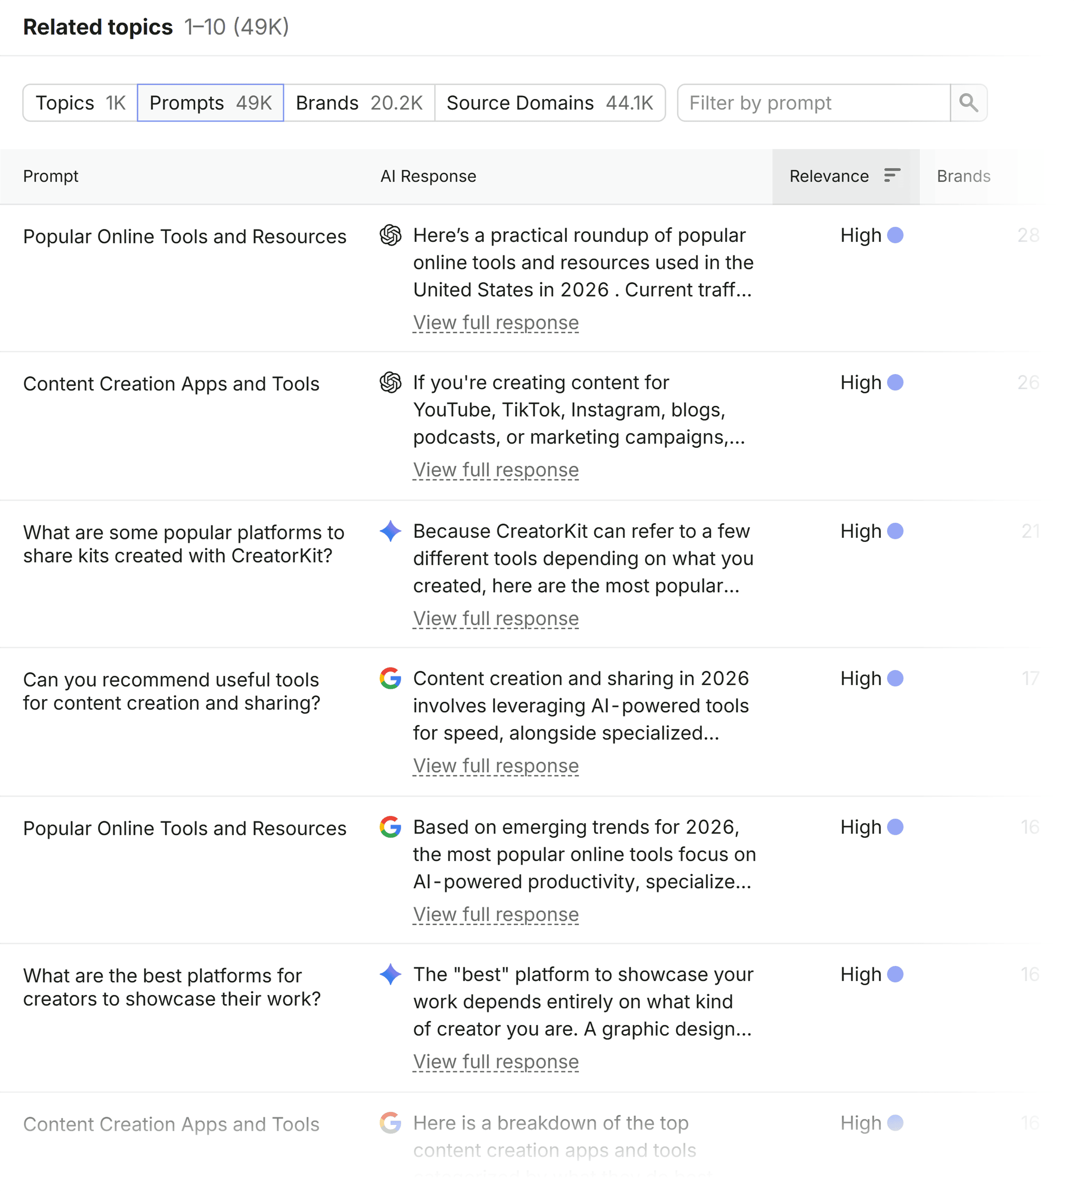The height and width of the screenshot is (1191, 1074).
Task: Click Google icon beside 'Content creation and sharing in 2026'
Action: (391, 678)
